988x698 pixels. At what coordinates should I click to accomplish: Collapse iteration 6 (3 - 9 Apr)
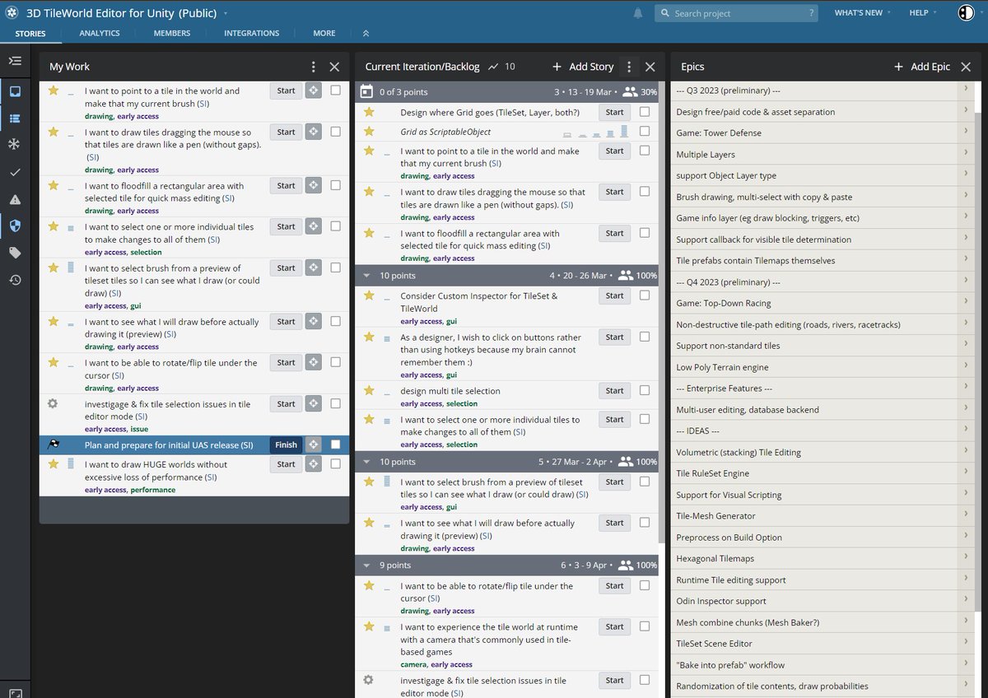[367, 565]
